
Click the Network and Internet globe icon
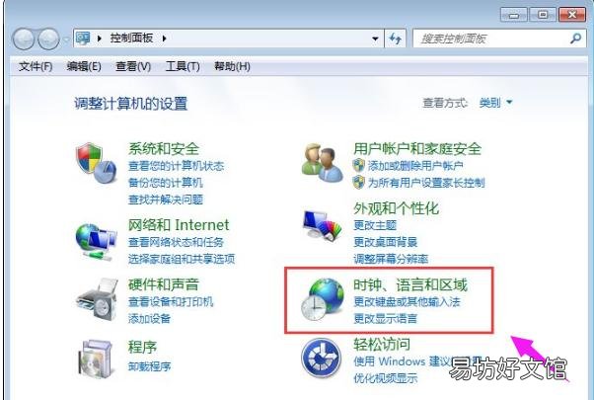pos(97,242)
